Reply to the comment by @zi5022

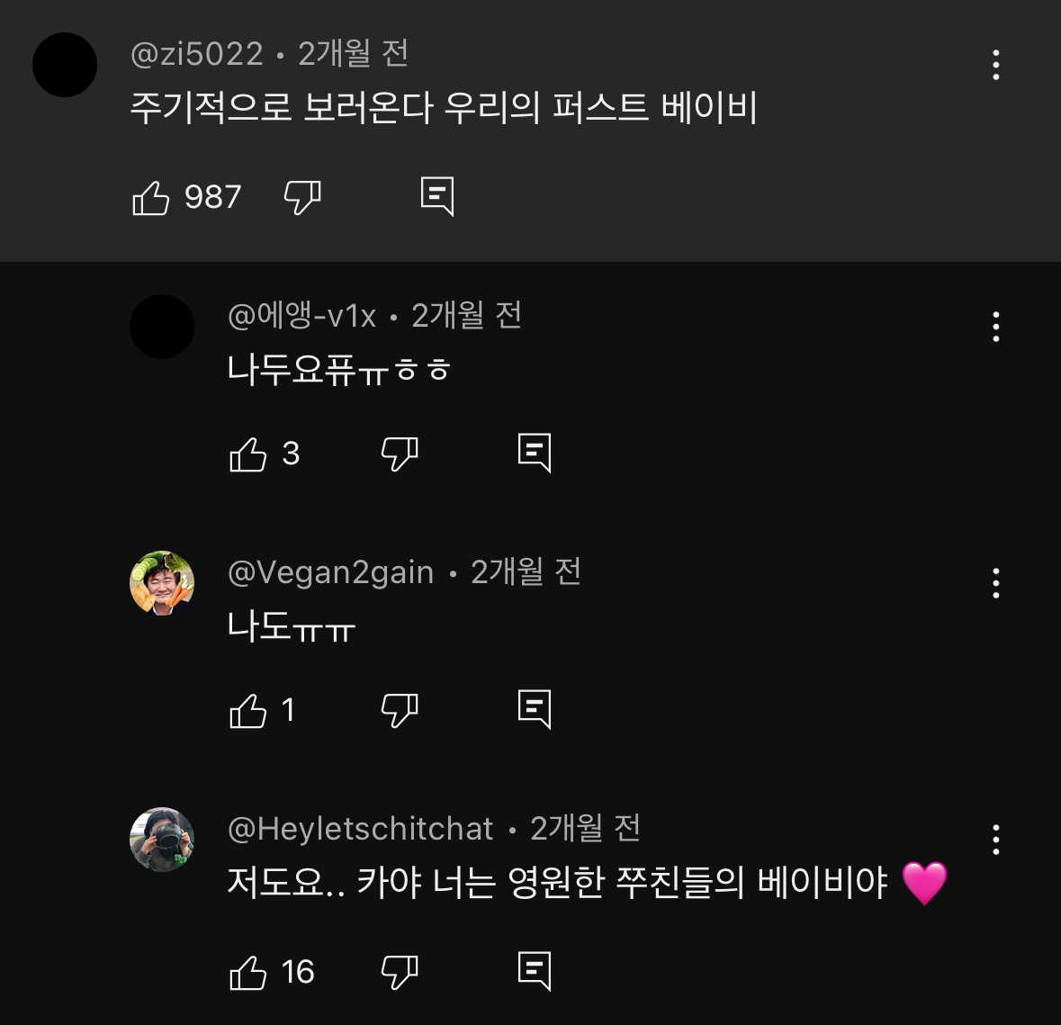(437, 195)
